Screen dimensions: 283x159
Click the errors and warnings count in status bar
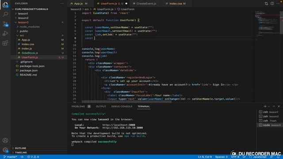pyautogui.click(x=33, y=157)
